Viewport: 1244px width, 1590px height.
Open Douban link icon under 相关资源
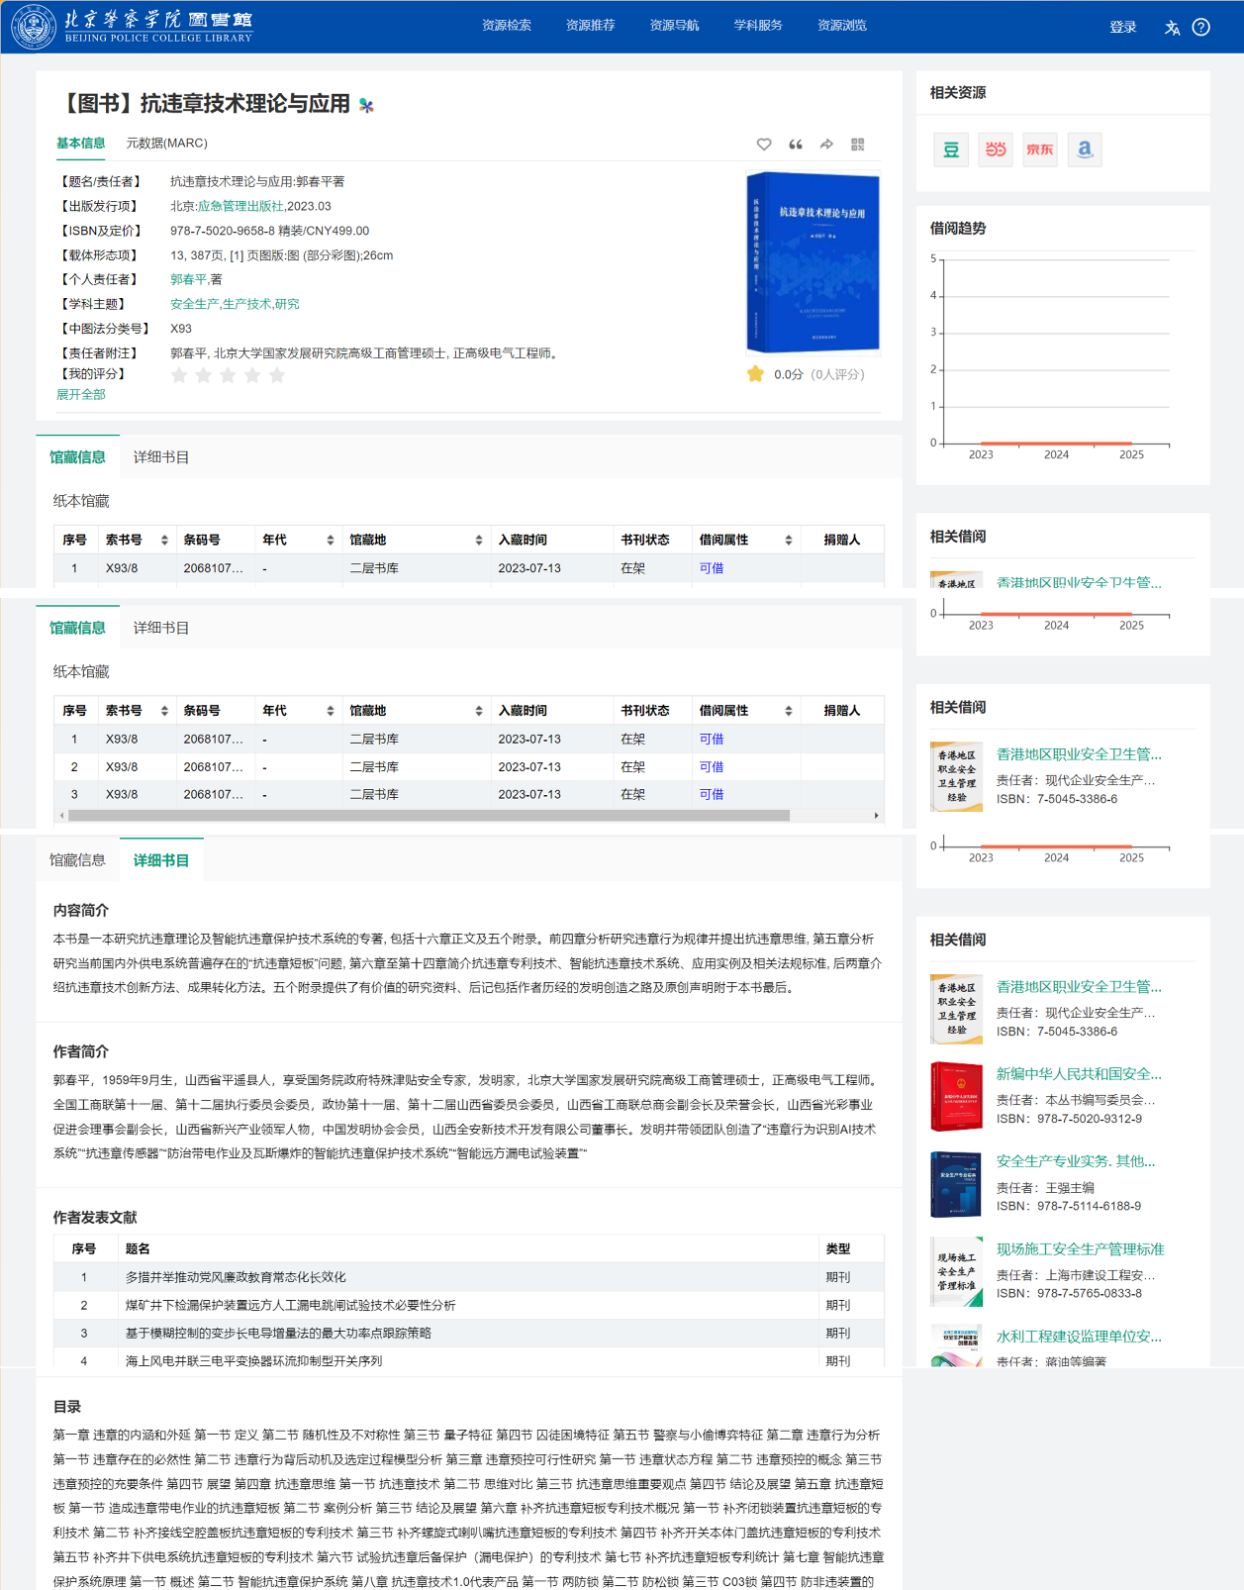[951, 149]
